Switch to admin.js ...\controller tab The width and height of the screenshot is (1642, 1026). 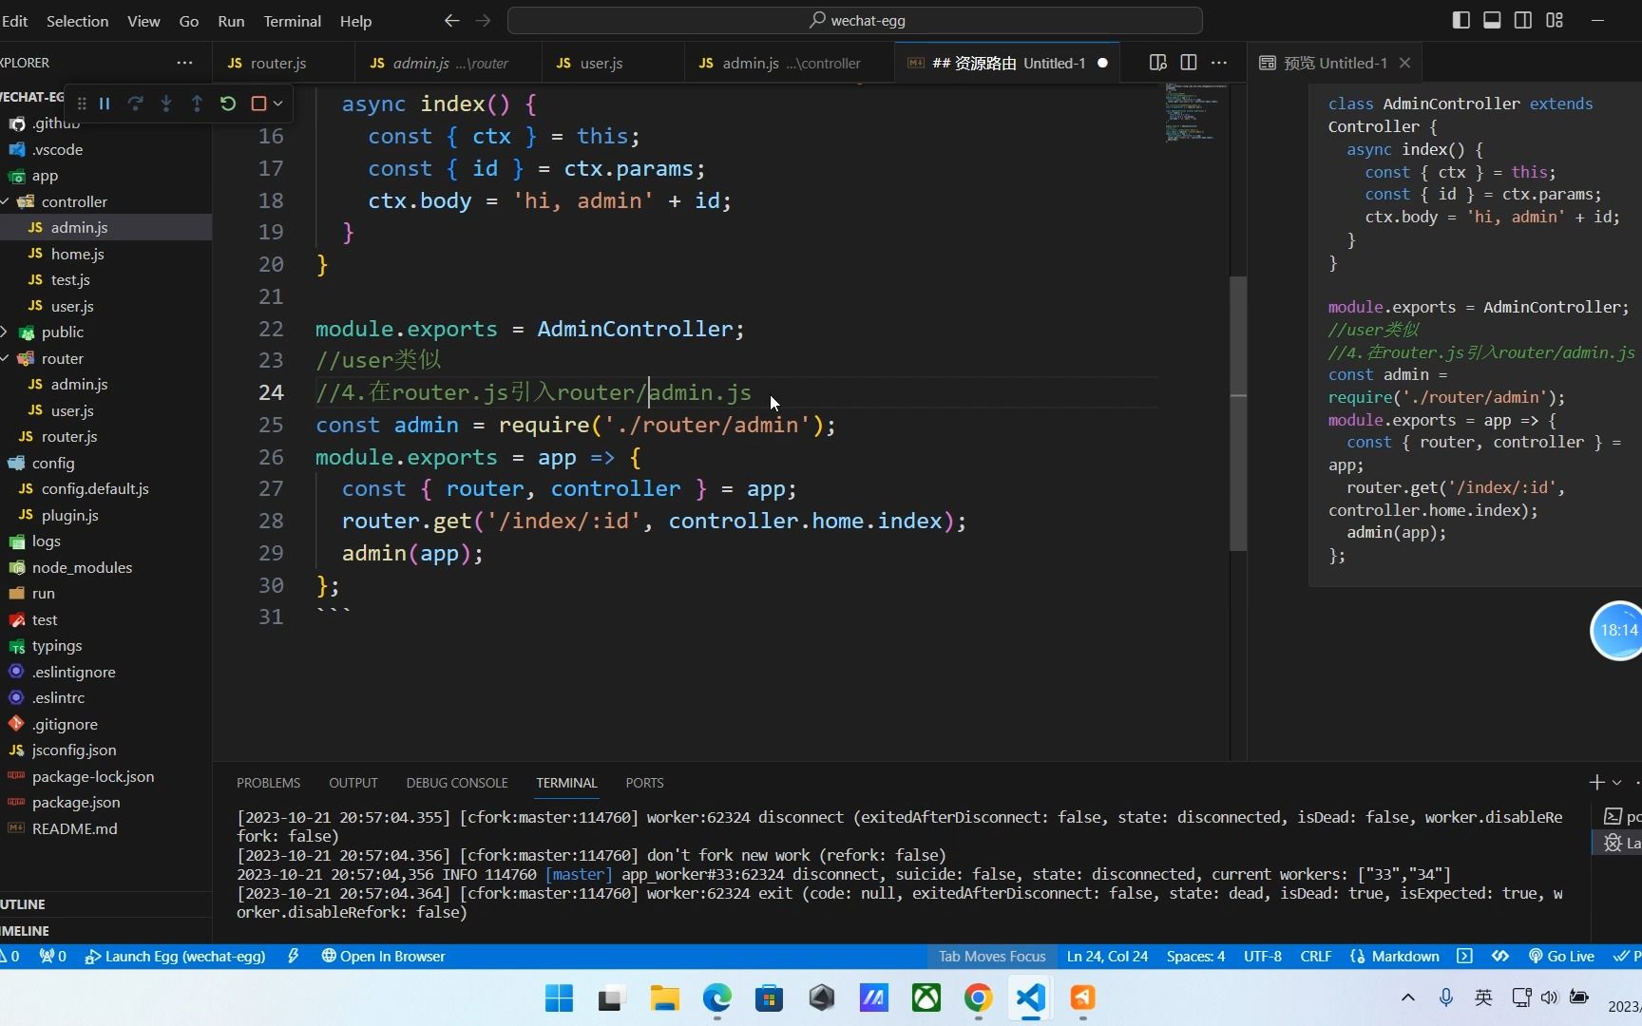(x=790, y=63)
